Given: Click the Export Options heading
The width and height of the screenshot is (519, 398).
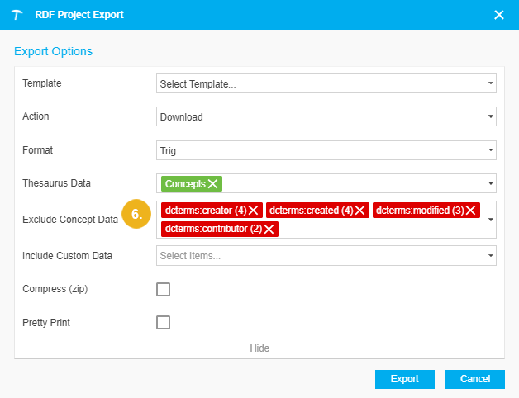Looking at the screenshot, I should tap(53, 51).
